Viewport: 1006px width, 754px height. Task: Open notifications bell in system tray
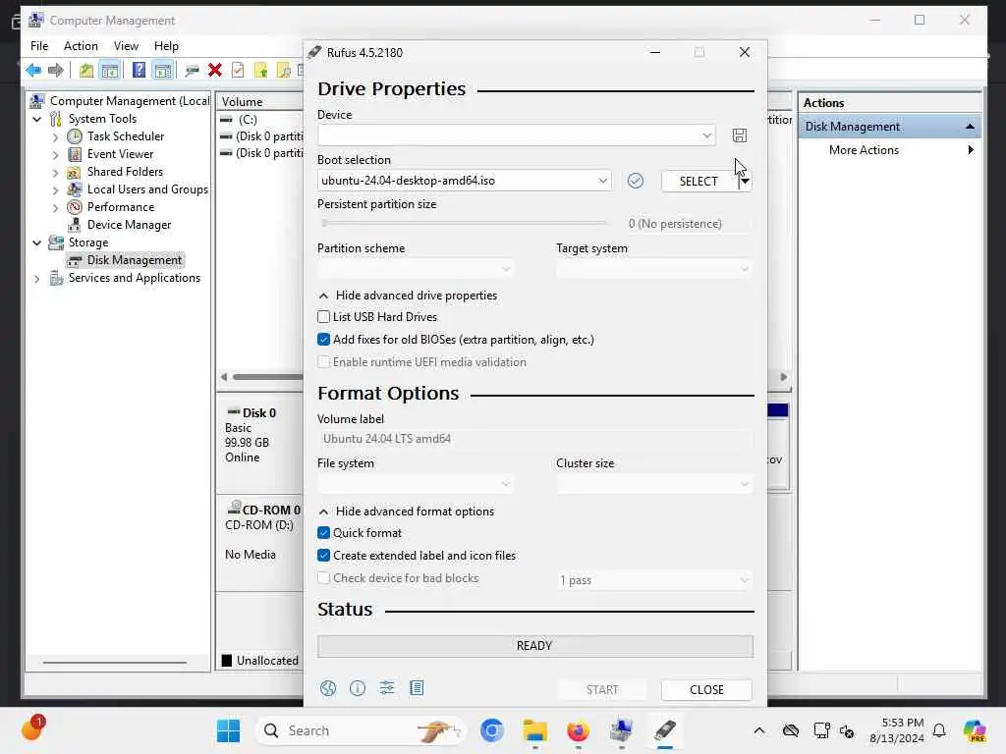[x=938, y=730]
